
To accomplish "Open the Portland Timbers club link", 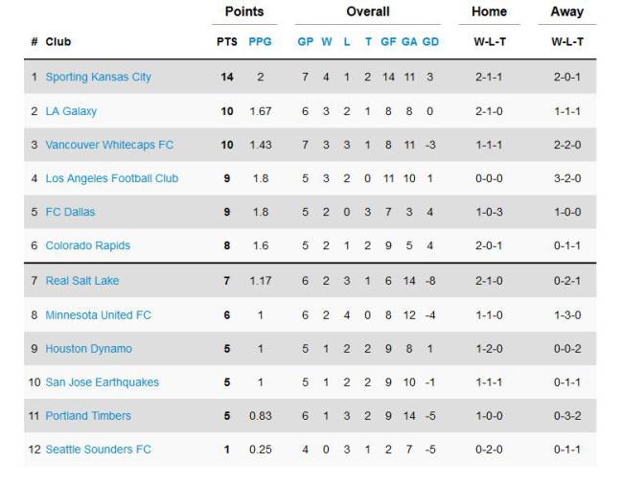I will coord(88,416).
